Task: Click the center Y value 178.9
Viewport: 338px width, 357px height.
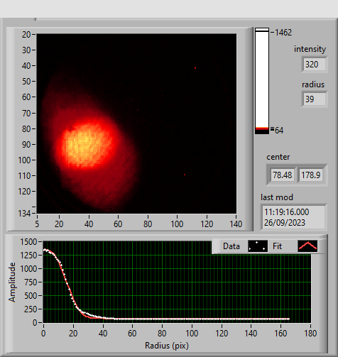Action: (x=311, y=175)
